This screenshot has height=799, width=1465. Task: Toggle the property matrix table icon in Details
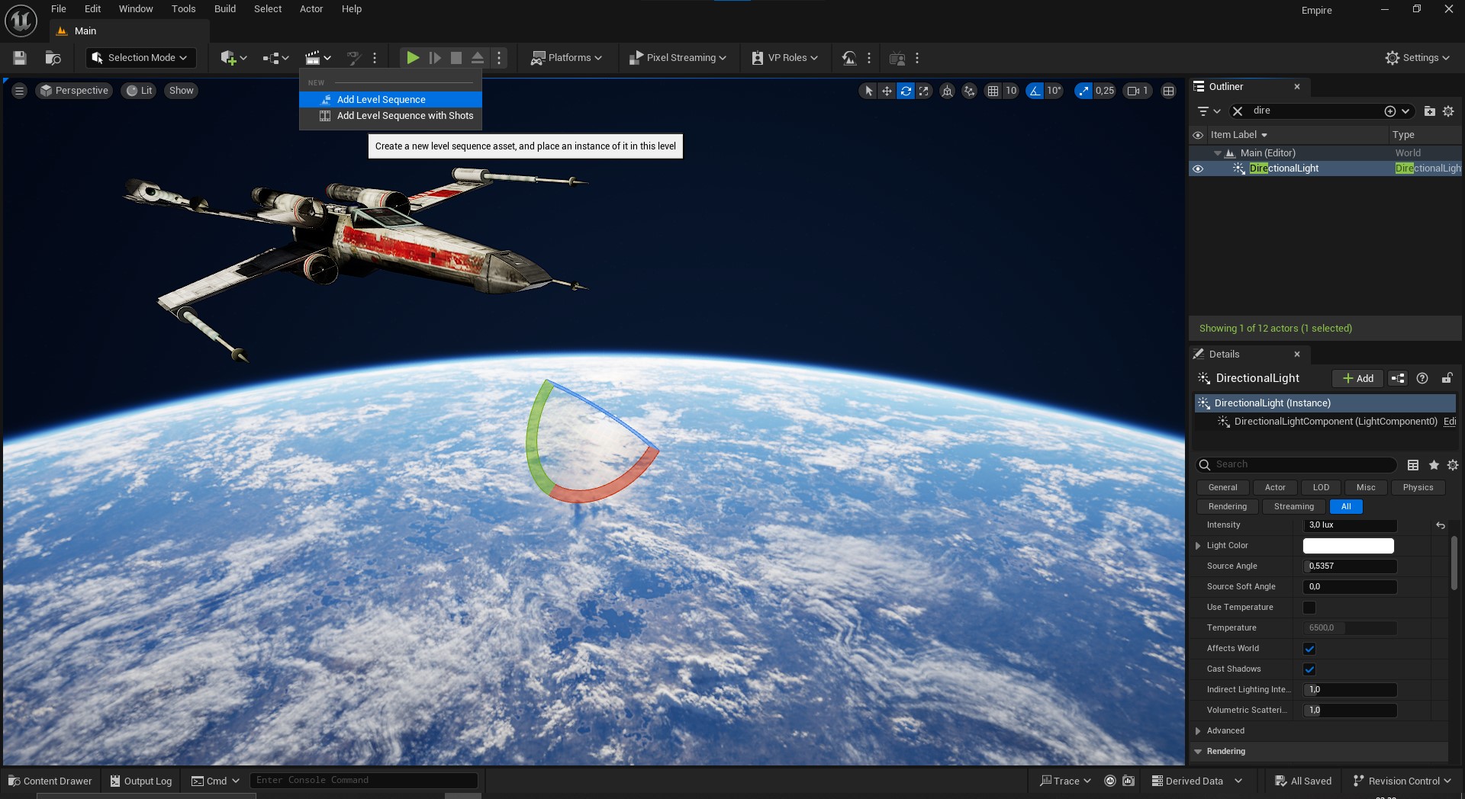[1413, 465]
